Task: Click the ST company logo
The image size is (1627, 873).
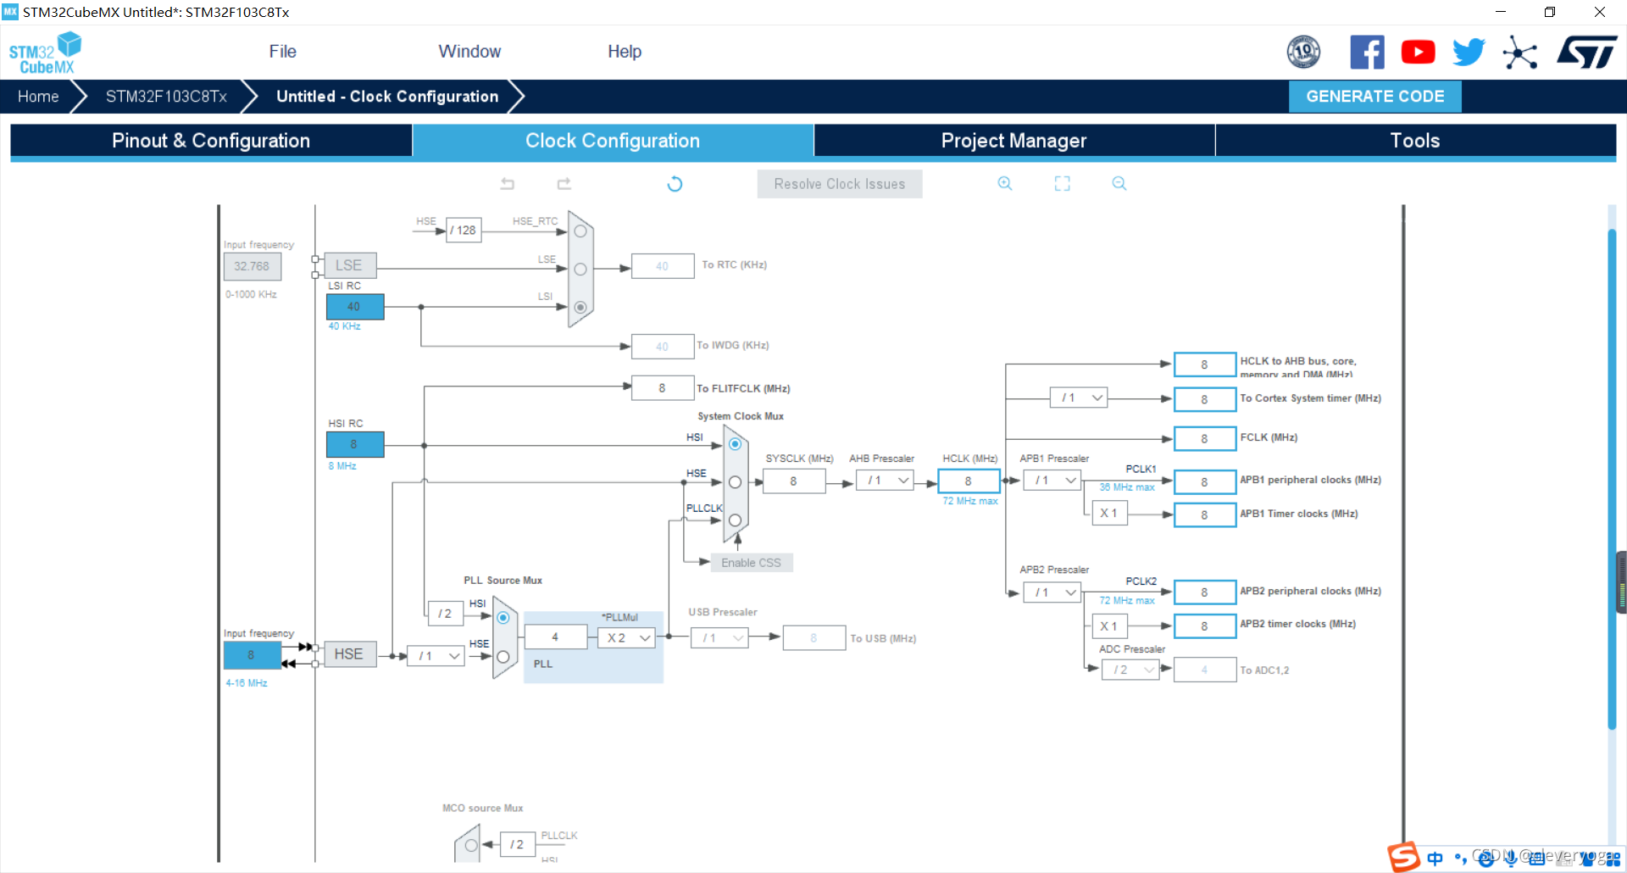Action: tap(1586, 52)
